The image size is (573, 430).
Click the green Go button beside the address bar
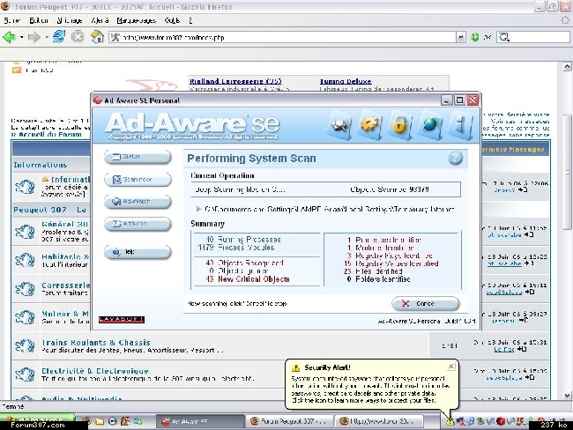475,37
